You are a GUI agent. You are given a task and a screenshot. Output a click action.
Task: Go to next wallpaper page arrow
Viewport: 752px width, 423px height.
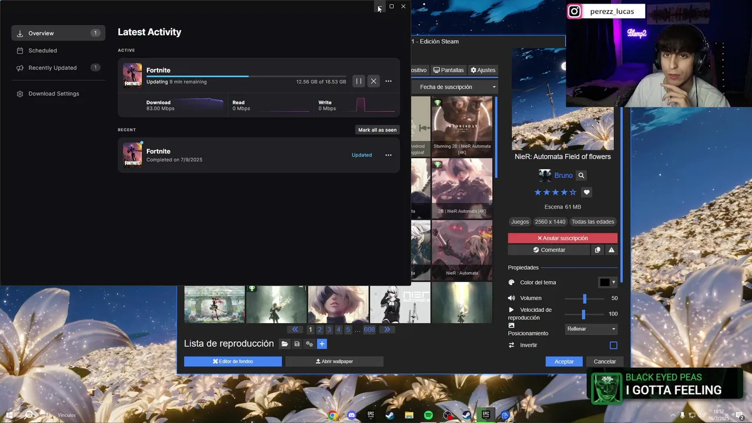click(387, 330)
